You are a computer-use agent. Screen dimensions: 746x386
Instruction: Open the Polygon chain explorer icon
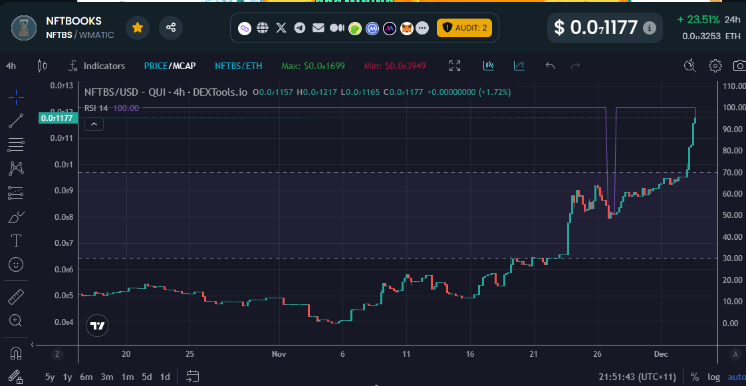click(245, 29)
